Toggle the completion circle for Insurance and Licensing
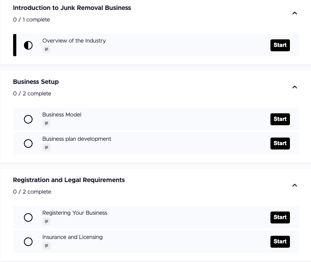The image size is (311, 262). click(28, 242)
